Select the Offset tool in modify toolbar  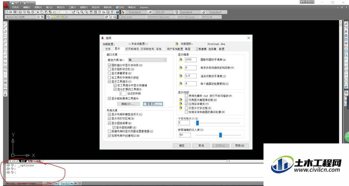[346, 35]
